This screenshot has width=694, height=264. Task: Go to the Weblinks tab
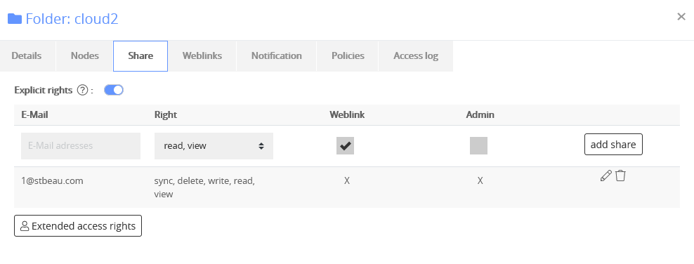tap(202, 55)
